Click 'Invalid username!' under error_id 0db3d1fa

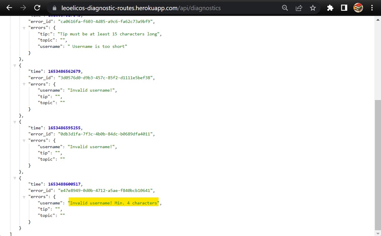[x=91, y=147]
